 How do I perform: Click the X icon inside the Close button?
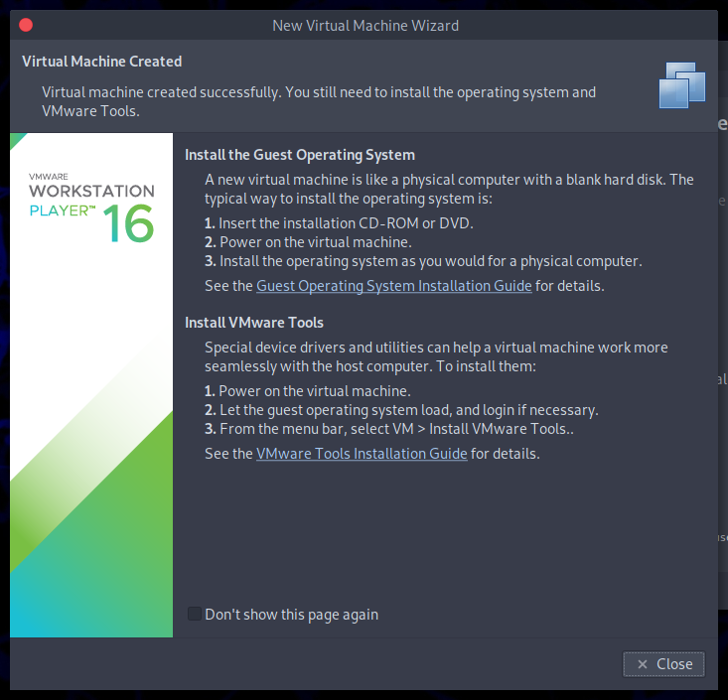tap(643, 664)
